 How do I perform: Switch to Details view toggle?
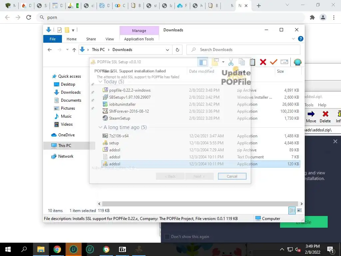[x=292, y=210]
